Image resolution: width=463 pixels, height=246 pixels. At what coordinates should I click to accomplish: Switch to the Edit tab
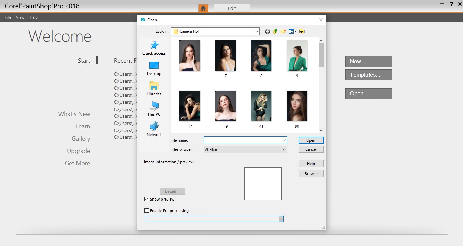pyautogui.click(x=232, y=8)
